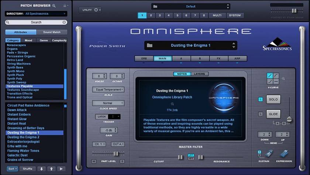The height and width of the screenshot is (175, 310).
Task: Open the Layers view tab
Action: tap(199, 74)
